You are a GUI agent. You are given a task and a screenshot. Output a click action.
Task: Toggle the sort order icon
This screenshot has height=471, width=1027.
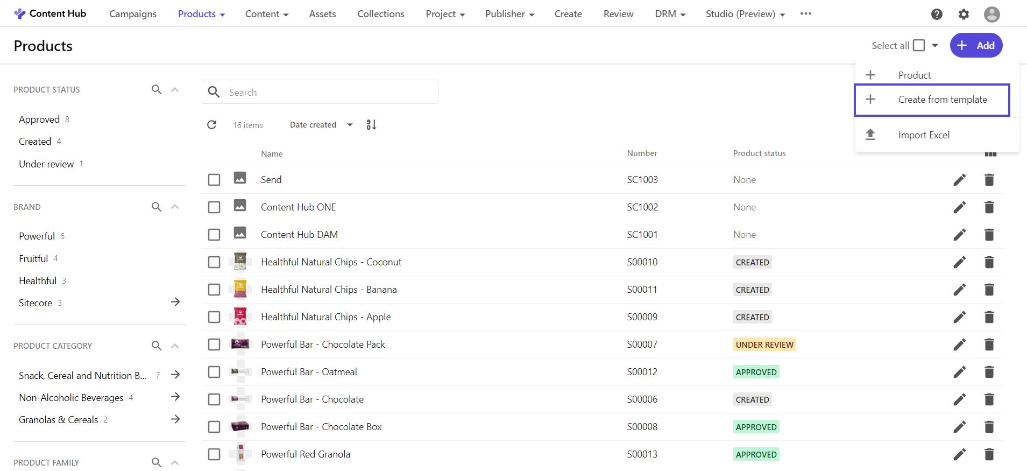(x=371, y=125)
